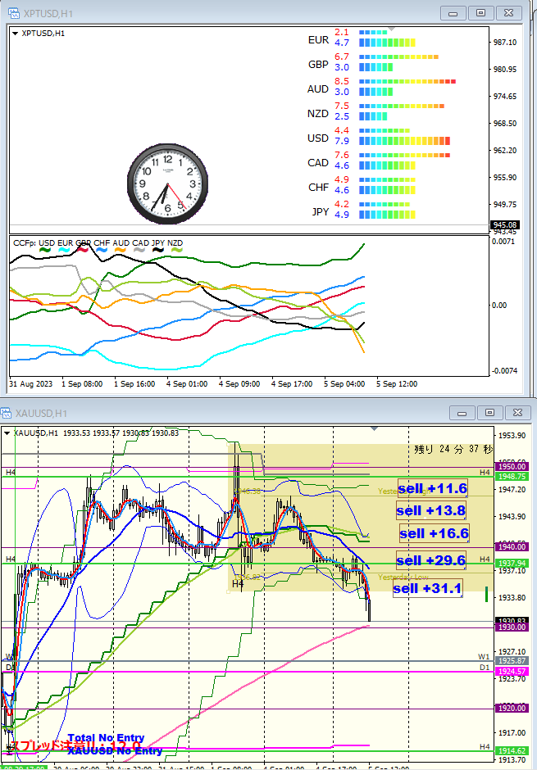The width and height of the screenshot is (537, 770).
Task: Click the JPY currency strength label
Action: click(321, 211)
